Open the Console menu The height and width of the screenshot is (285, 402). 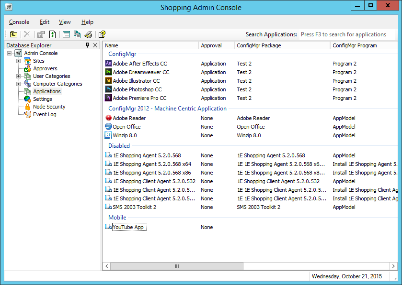19,22
